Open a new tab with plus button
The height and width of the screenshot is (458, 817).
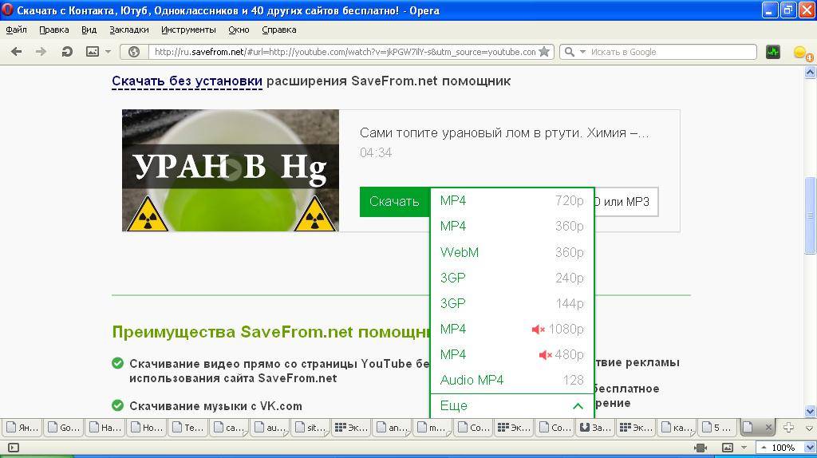pos(788,427)
